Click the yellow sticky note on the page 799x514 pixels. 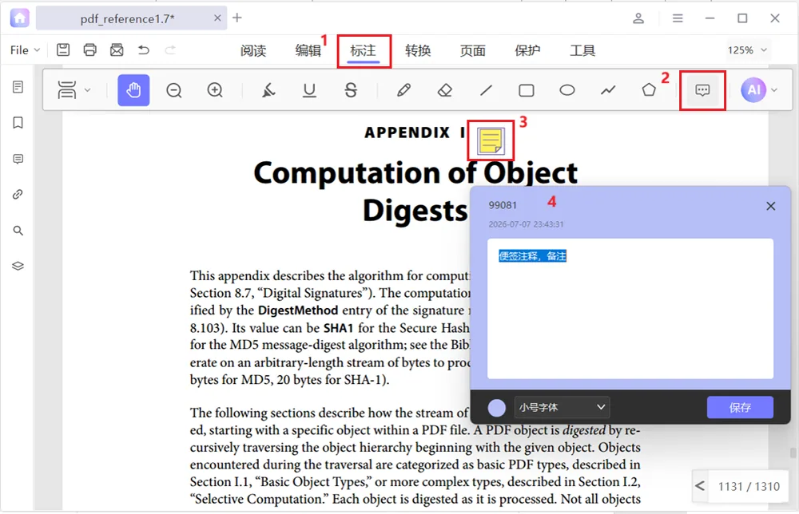pos(491,140)
